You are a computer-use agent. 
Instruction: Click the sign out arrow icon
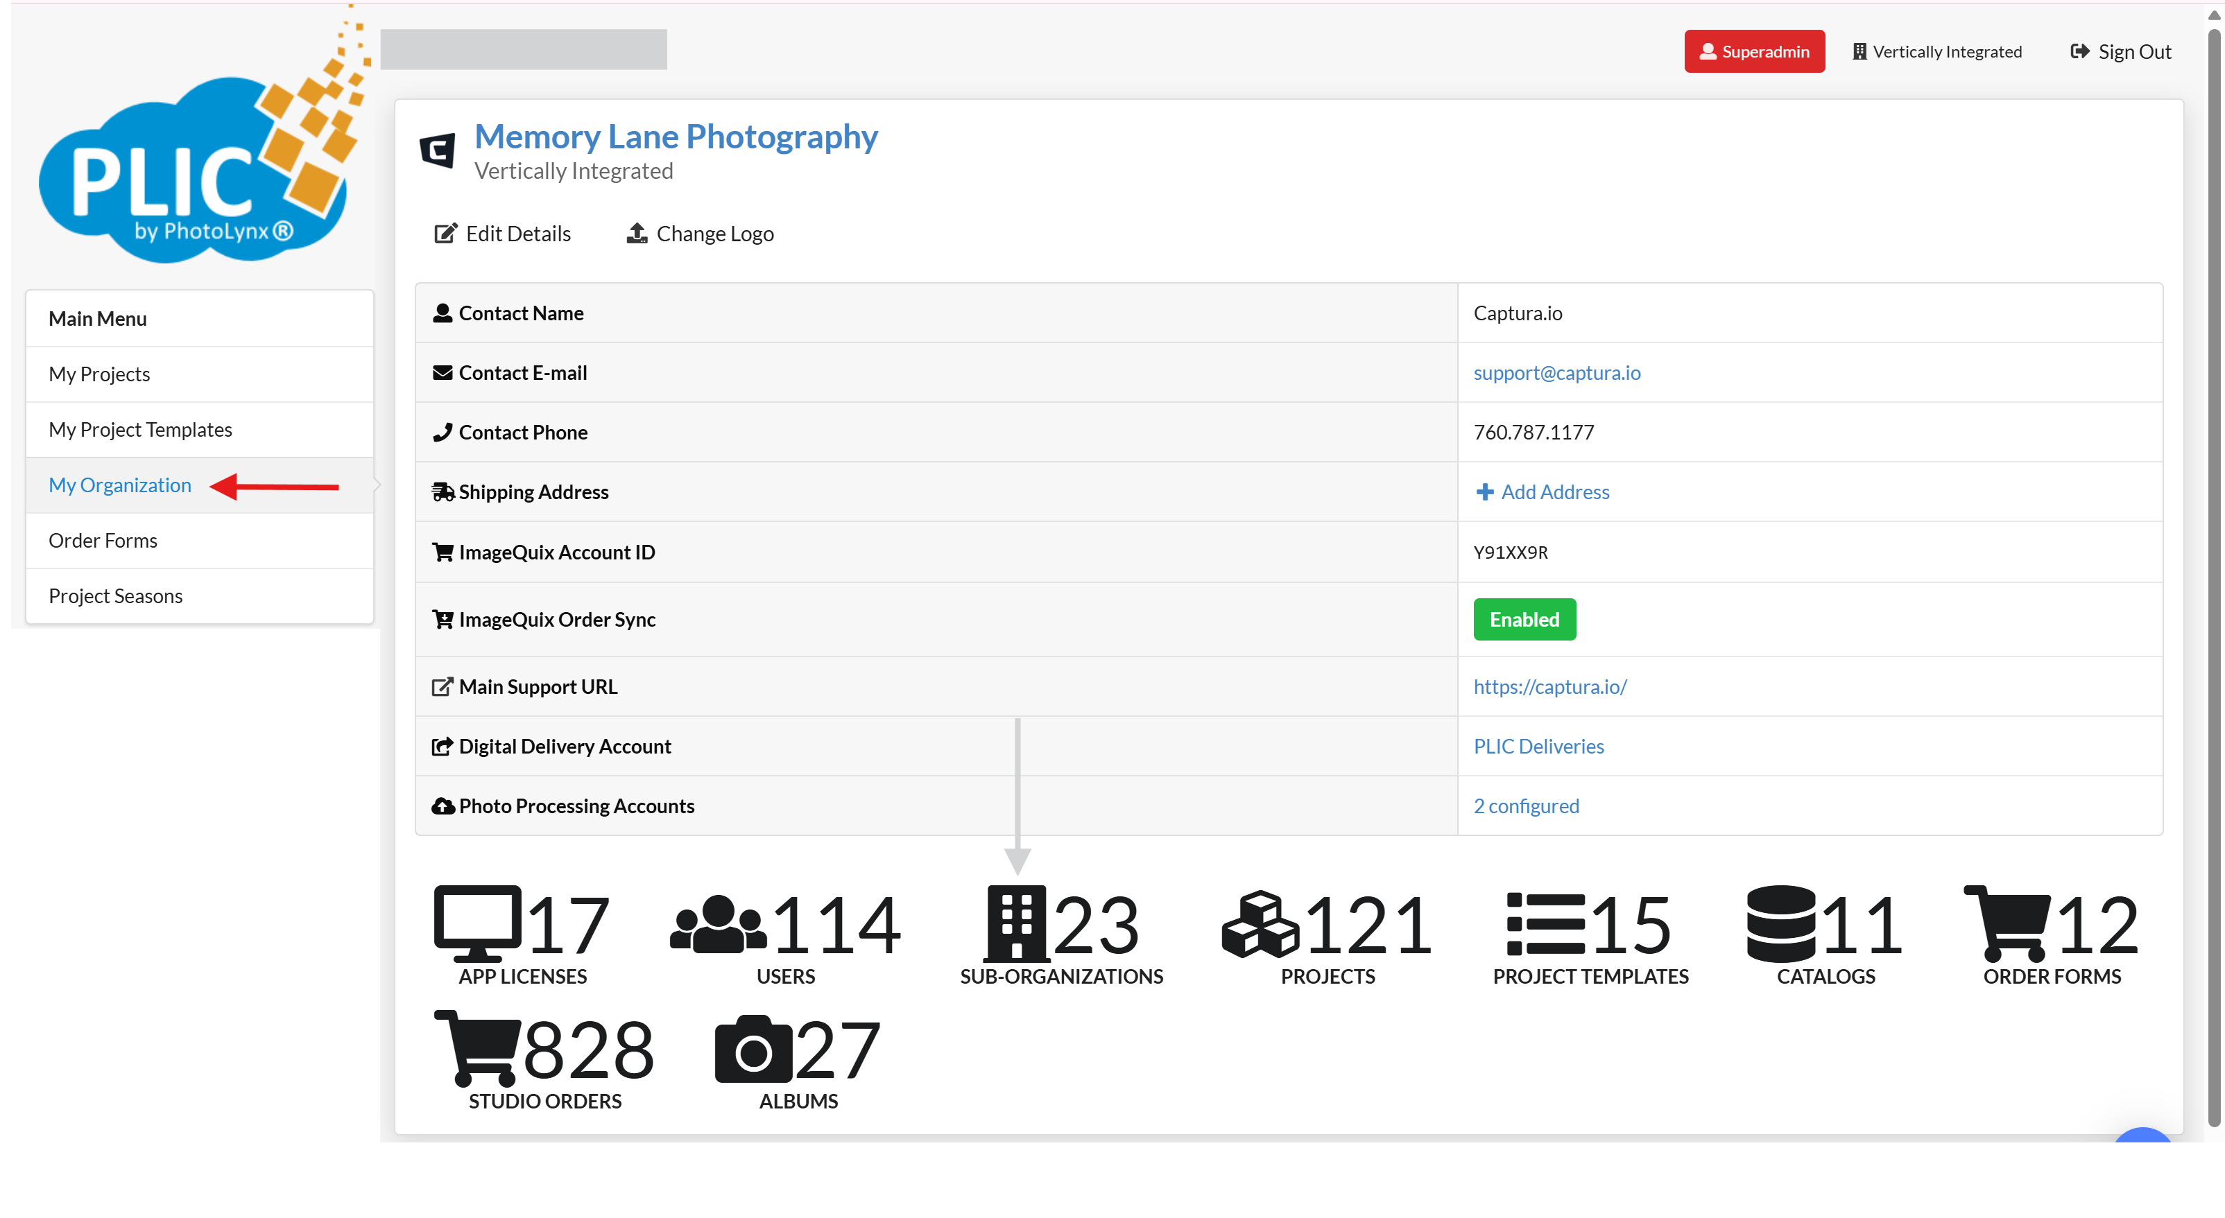point(2080,51)
